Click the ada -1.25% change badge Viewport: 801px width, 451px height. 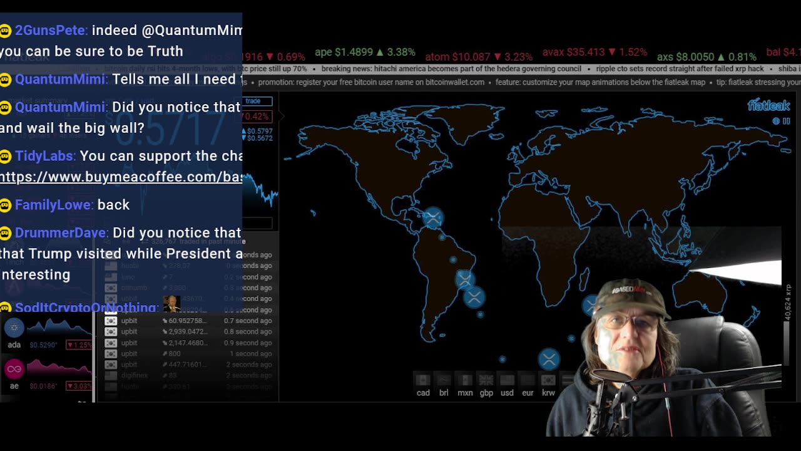79,345
